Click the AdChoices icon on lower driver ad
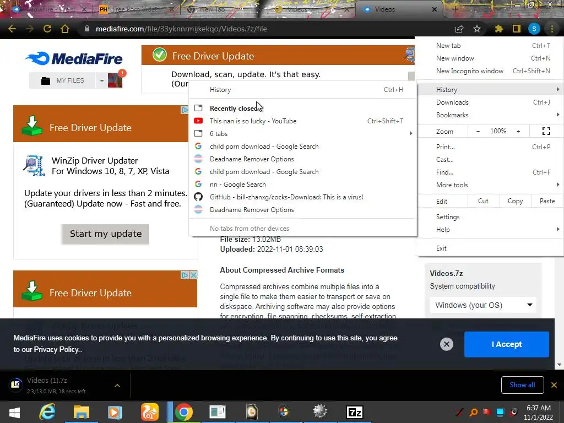Screen dimensions: 564x423 click(x=185, y=275)
